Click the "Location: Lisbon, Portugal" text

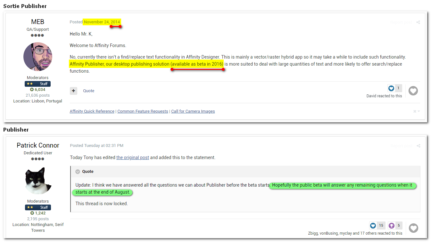pos(38,101)
